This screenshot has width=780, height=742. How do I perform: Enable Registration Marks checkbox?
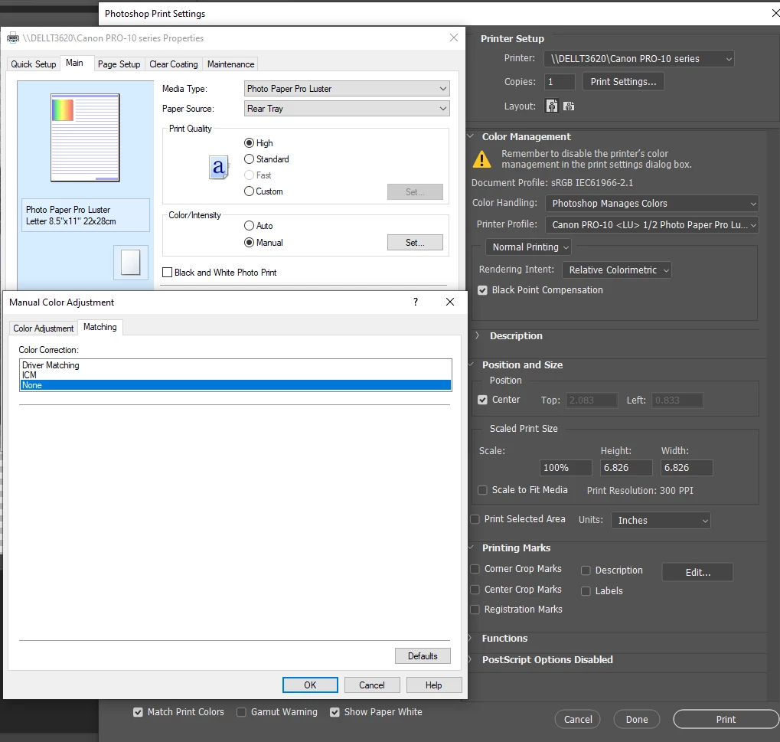click(475, 610)
